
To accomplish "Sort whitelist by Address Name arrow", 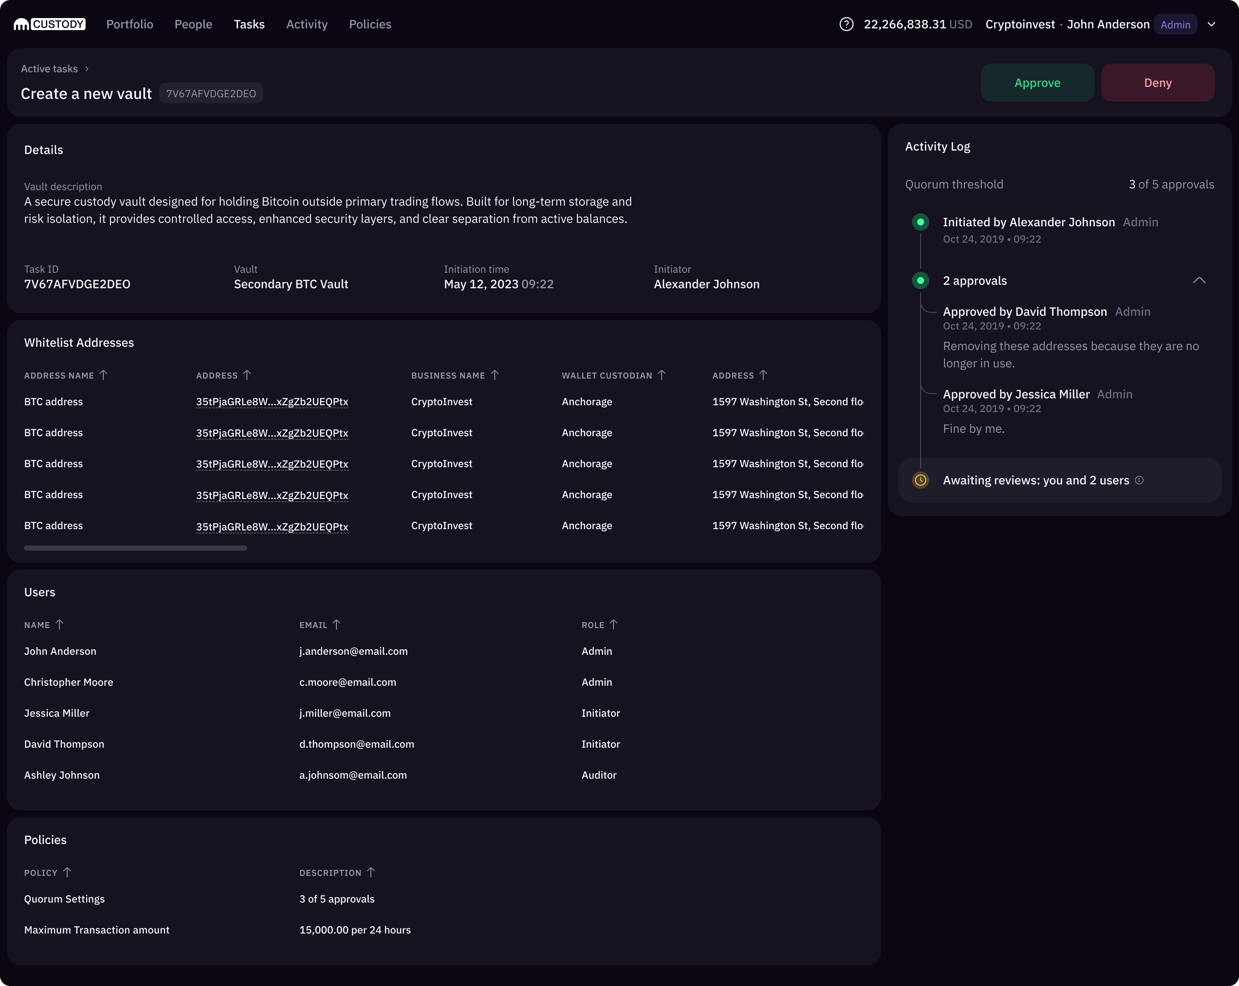I will (103, 375).
